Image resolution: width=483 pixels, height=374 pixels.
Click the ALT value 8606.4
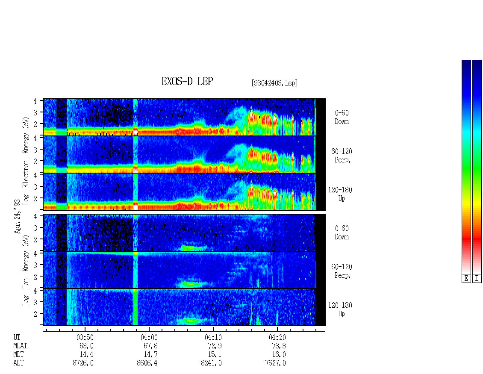[x=147, y=363]
